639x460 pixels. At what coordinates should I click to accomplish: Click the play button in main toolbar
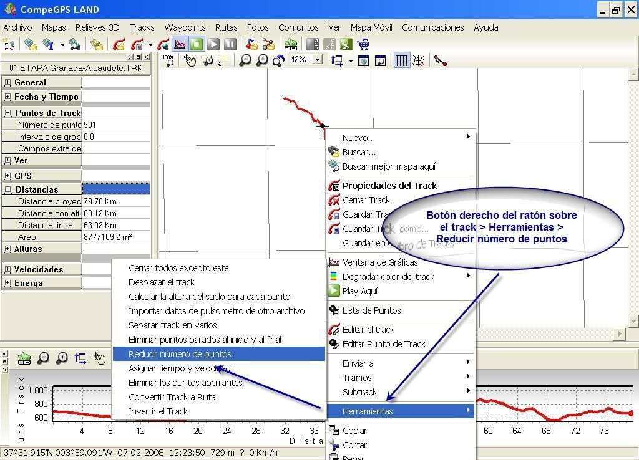click(x=213, y=44)
